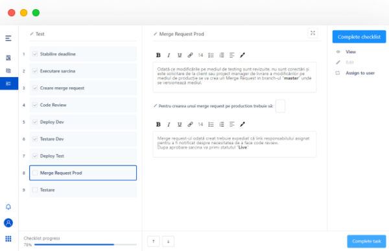
Task: Click the Test checklist title
Action: pos(40,34)
